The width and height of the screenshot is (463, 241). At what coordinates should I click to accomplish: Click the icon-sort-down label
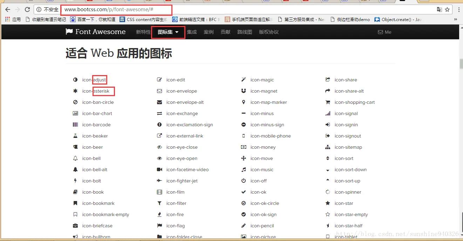[x=350, y=169]
